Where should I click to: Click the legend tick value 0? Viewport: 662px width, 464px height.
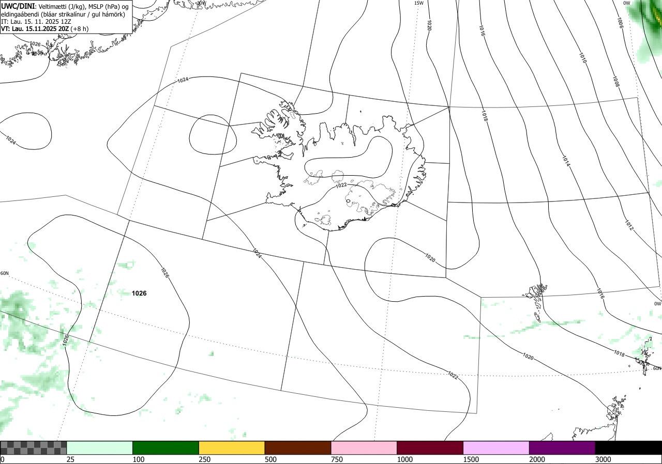click(3, 459)
